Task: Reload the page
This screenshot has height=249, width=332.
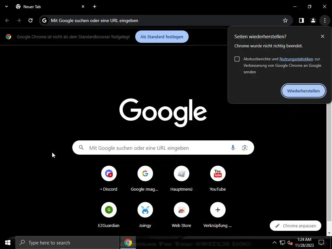Action: coord(30,20)
